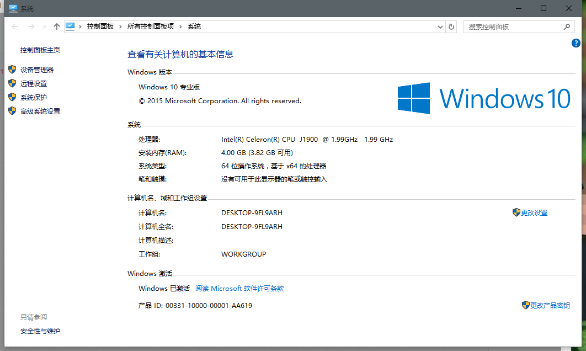Open 高级系统设置 from the sidebar

(x=40, y=111)
